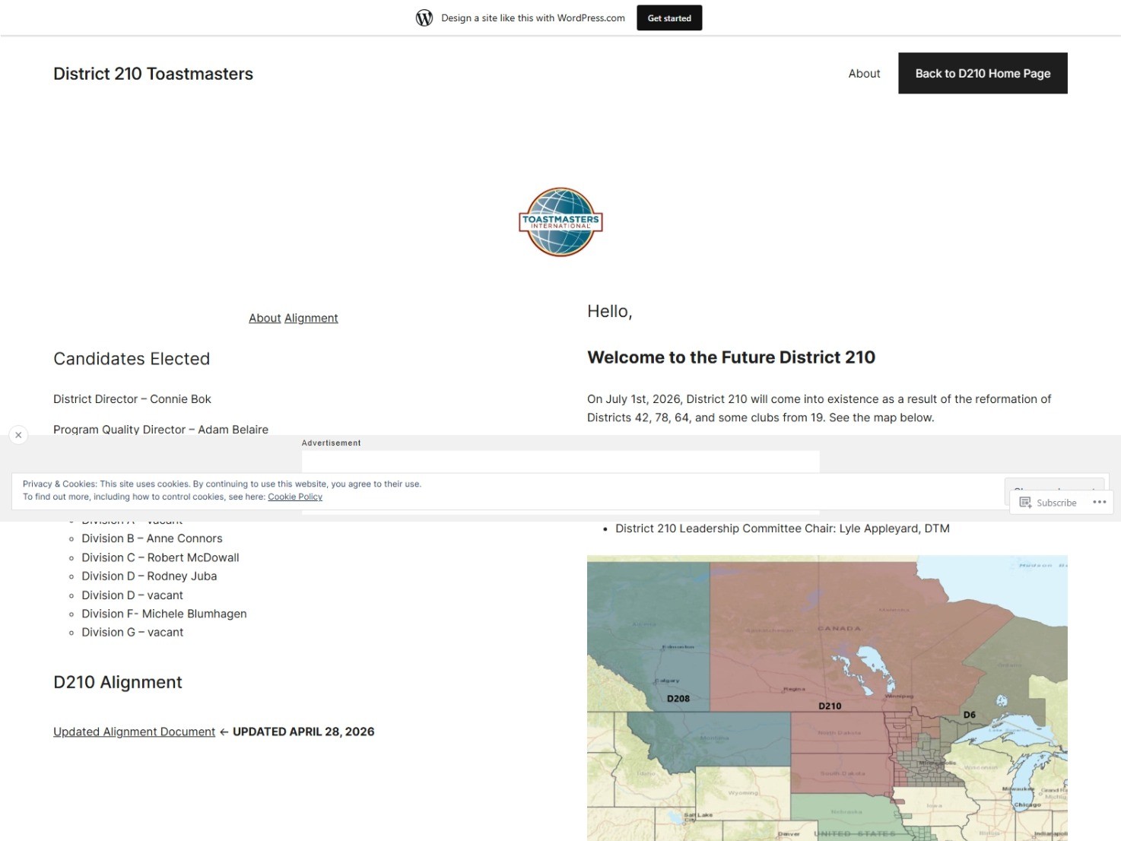Select 'Division D – Rodney Juba' list item
The height and width of the screenshot is (841, 1121).
coord(149,576)
